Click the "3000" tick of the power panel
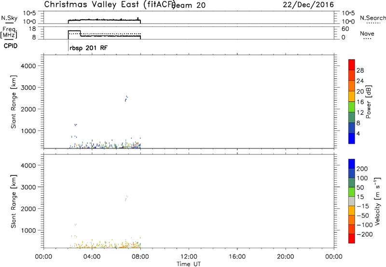This screenshot has width=386, height=267. point(28,88)
